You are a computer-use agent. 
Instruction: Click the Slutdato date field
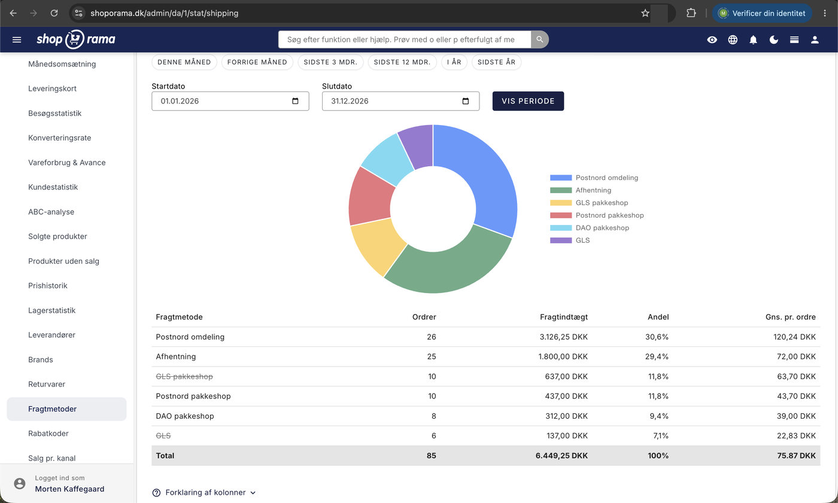[x=400, y=101]
